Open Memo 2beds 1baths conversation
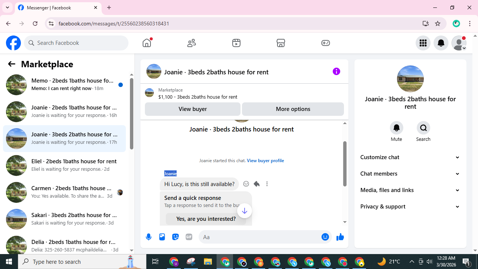The image size is (478, 269). 64,84
